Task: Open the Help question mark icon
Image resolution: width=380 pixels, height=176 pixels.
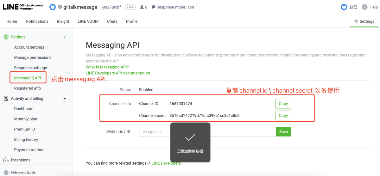Action: 364,7
